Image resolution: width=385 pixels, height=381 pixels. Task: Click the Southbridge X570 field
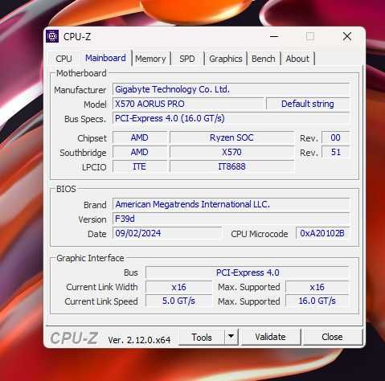(x=231, y=152)
